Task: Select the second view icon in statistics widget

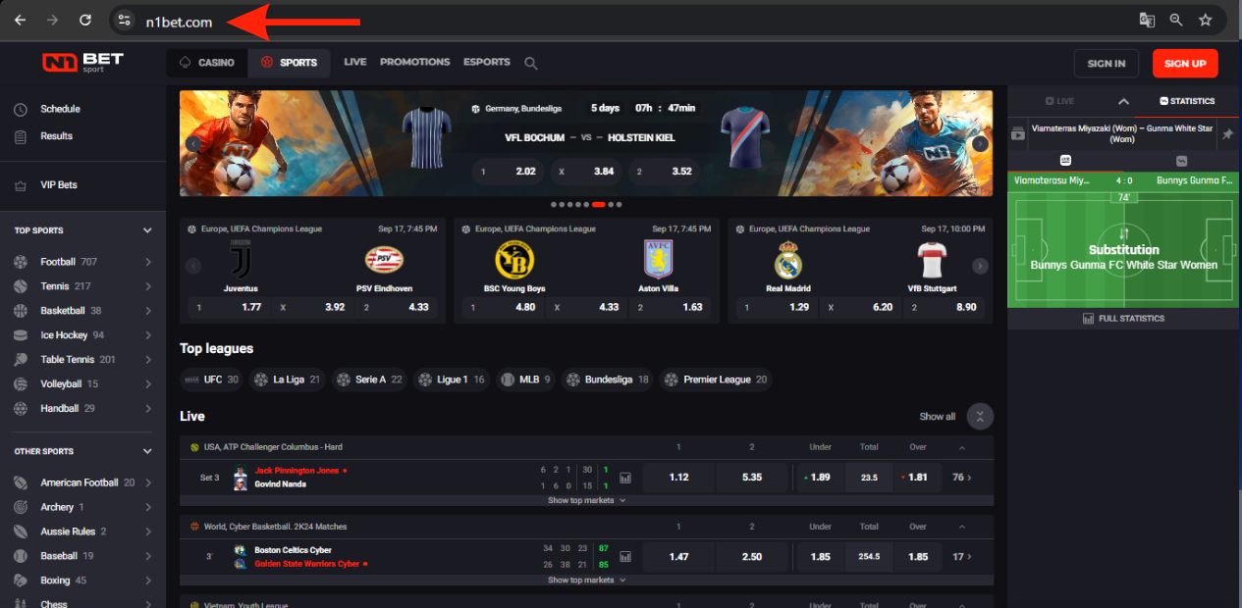Action: [x=1181, y=161]
